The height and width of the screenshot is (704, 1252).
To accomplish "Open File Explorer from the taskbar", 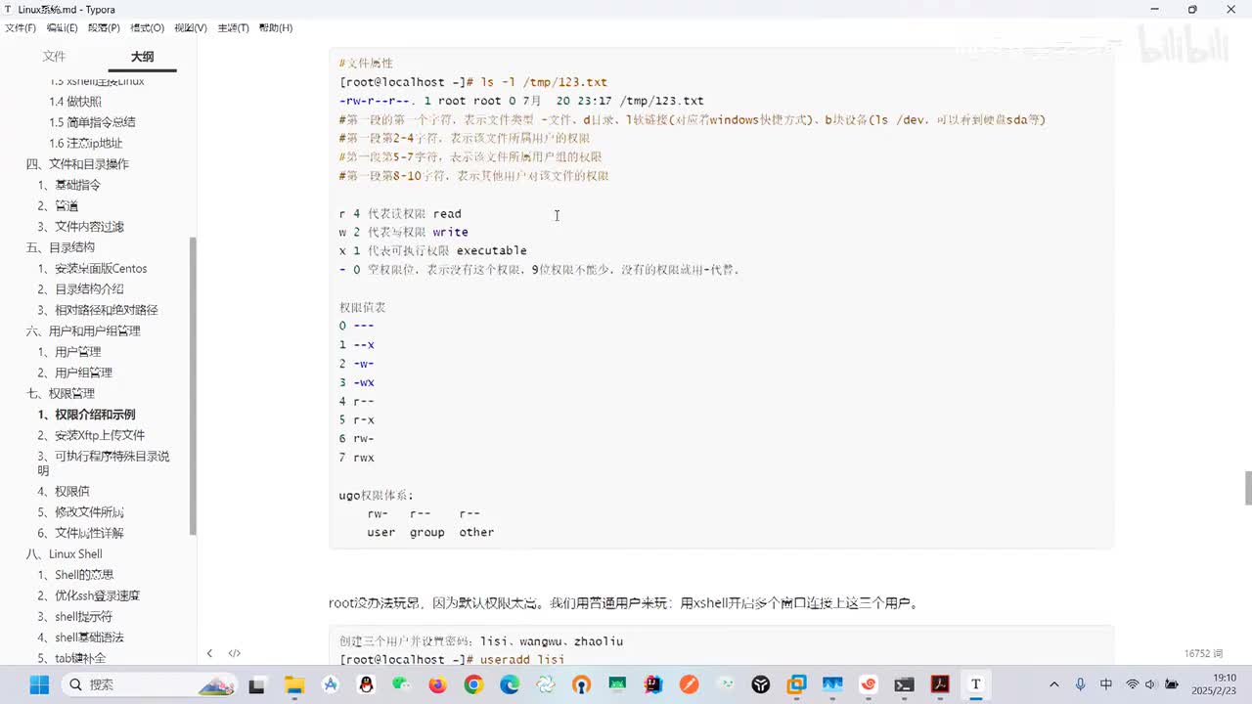I will [293, 684].
